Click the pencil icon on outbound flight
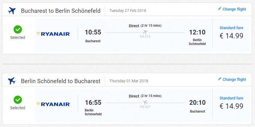Screen dimensions: 255x127 [x=219, y=9]
